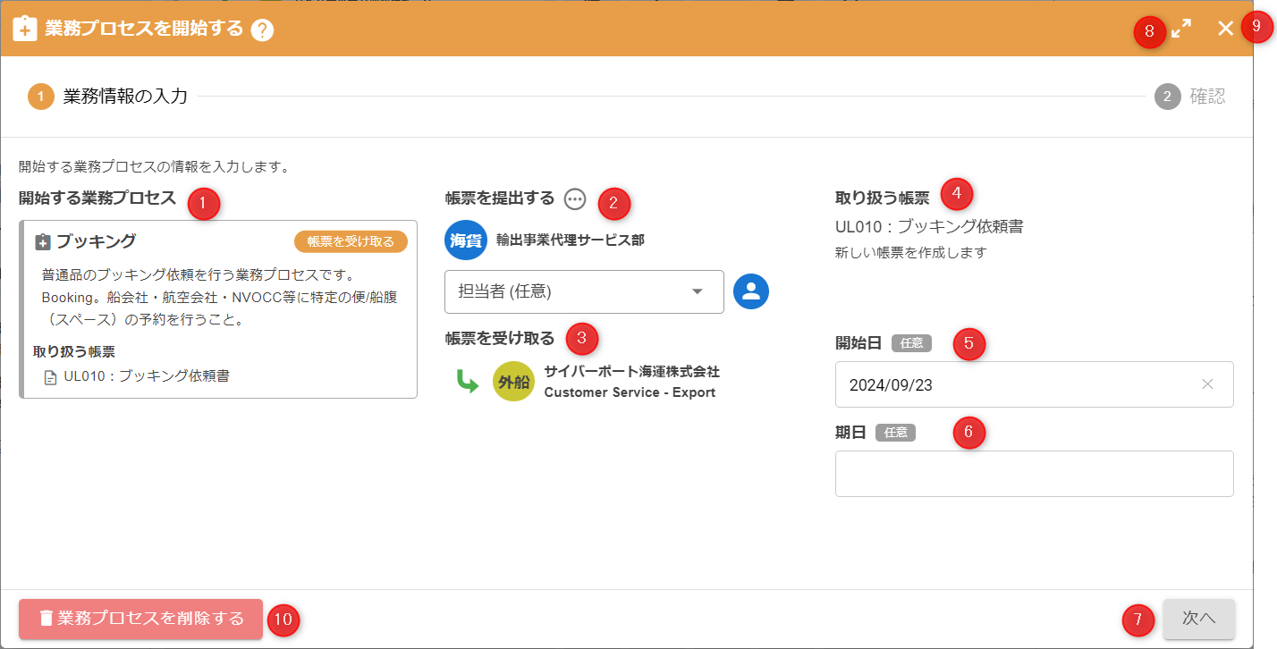Close the business process dialog
Screen dimensions: 1277x649
tap(1225, 29)
